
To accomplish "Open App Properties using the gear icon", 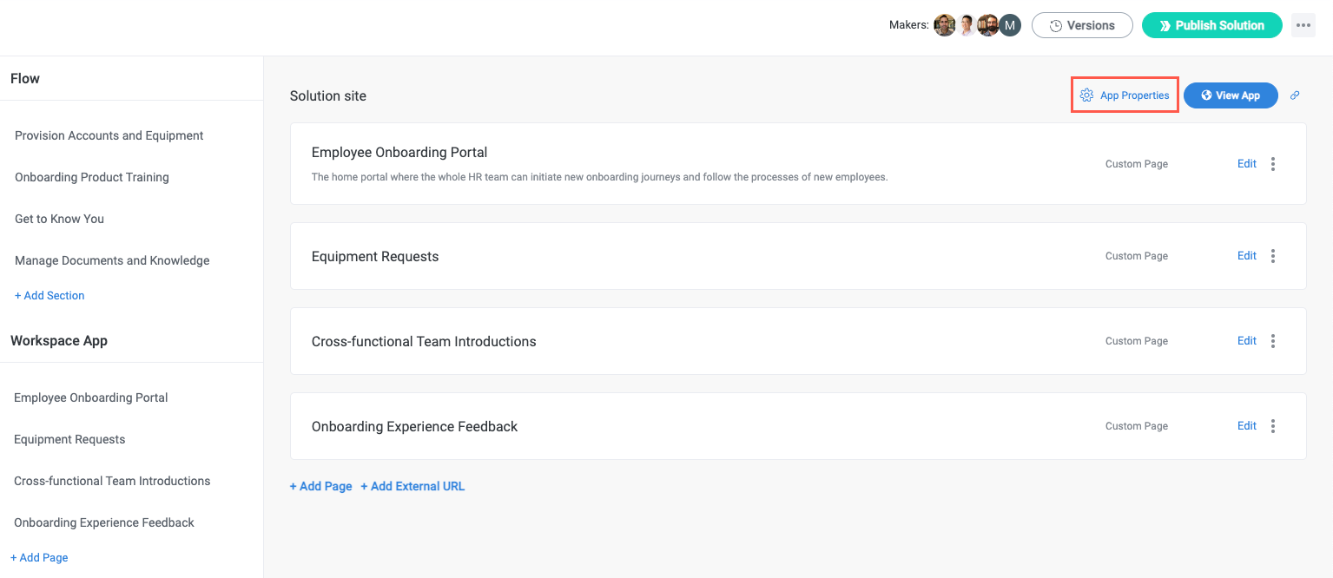I will point(1086,95).
